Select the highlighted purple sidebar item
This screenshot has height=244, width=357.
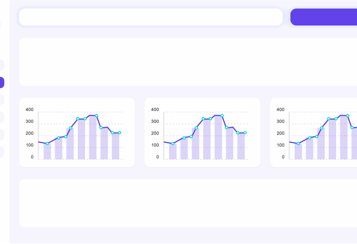click(2, 83)
